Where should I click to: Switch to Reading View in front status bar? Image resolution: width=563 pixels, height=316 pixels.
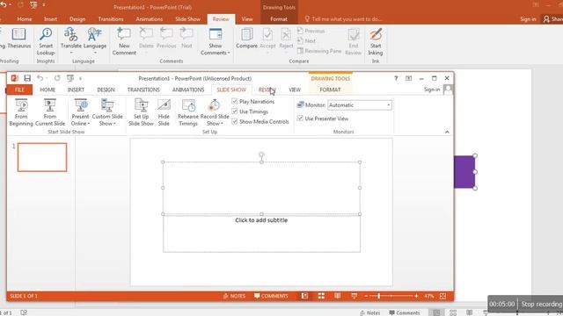[x=338, y=296]
